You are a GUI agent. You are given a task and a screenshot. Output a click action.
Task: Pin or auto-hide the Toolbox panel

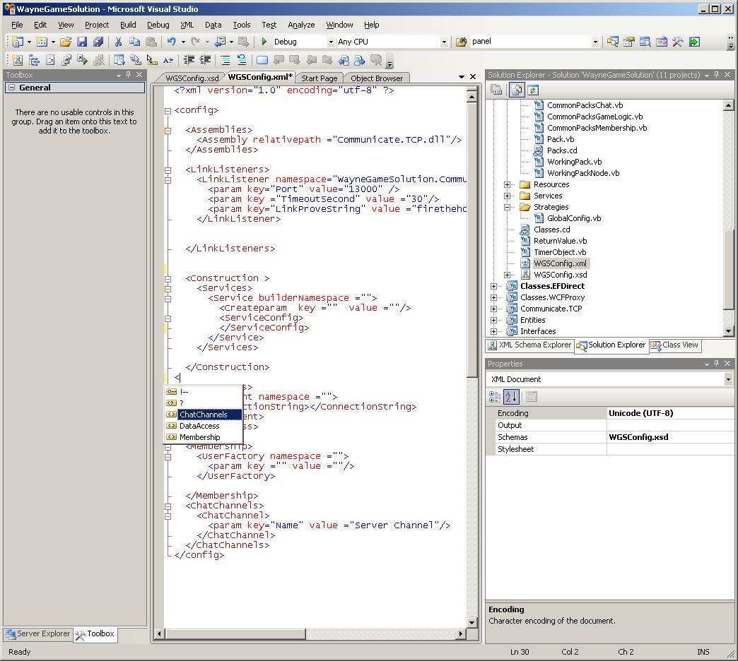click(129, 75)
